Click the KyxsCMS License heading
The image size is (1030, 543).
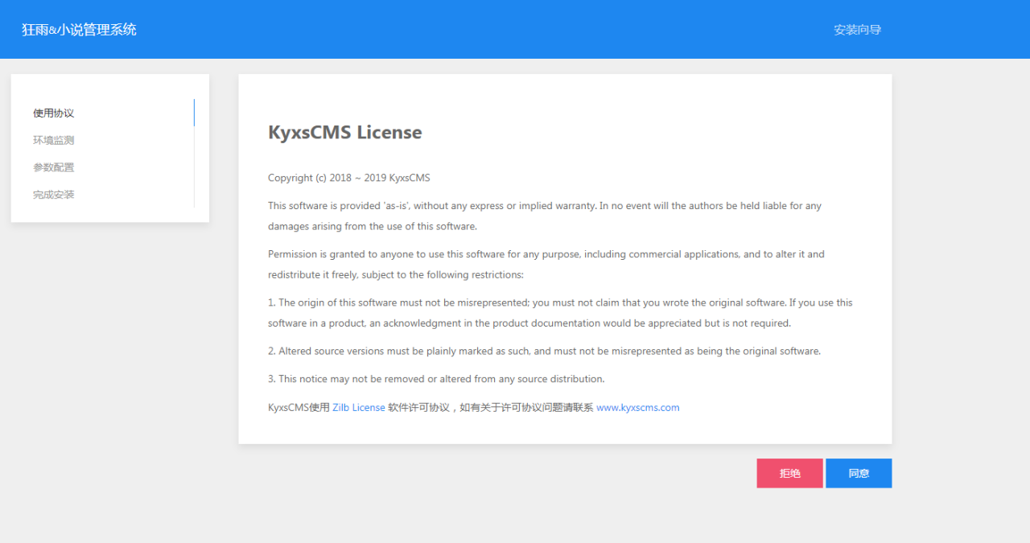pos(344,133)
